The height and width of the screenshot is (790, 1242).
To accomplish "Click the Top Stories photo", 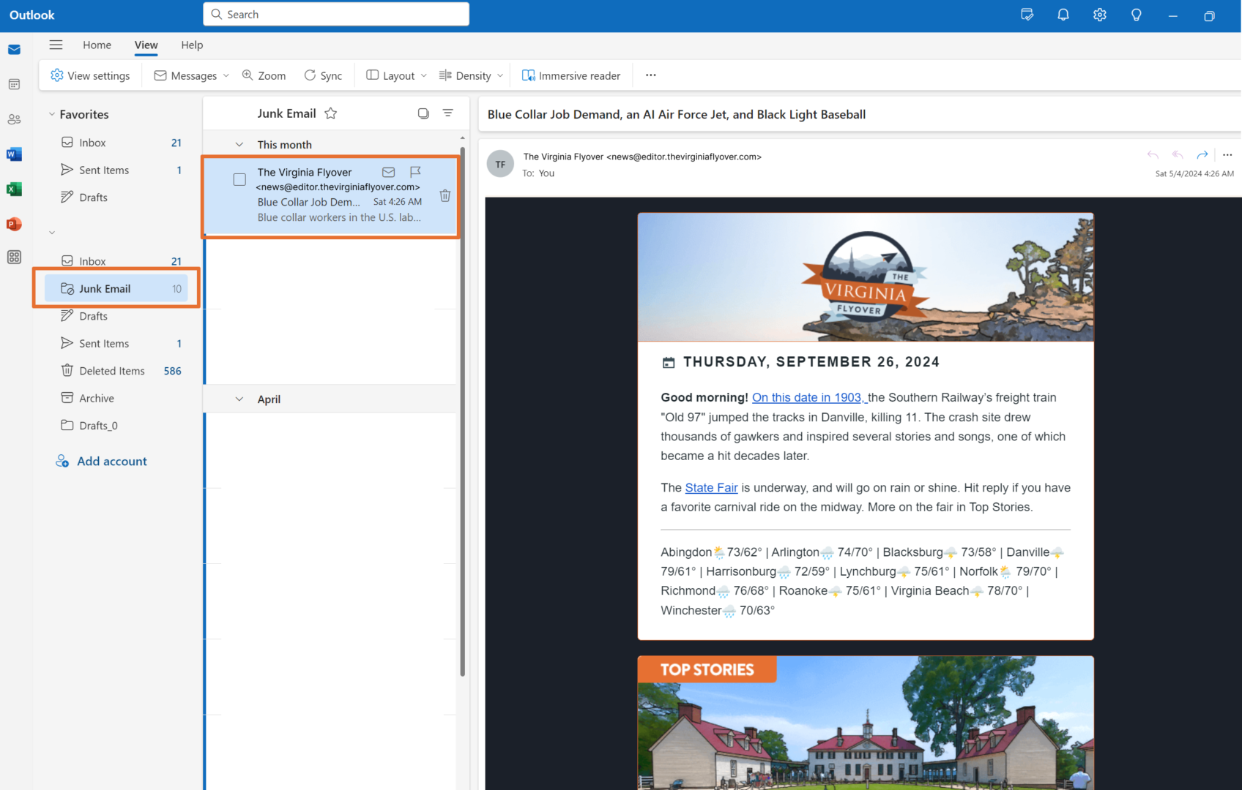I will pyautogui.click(x=866, y=723).
